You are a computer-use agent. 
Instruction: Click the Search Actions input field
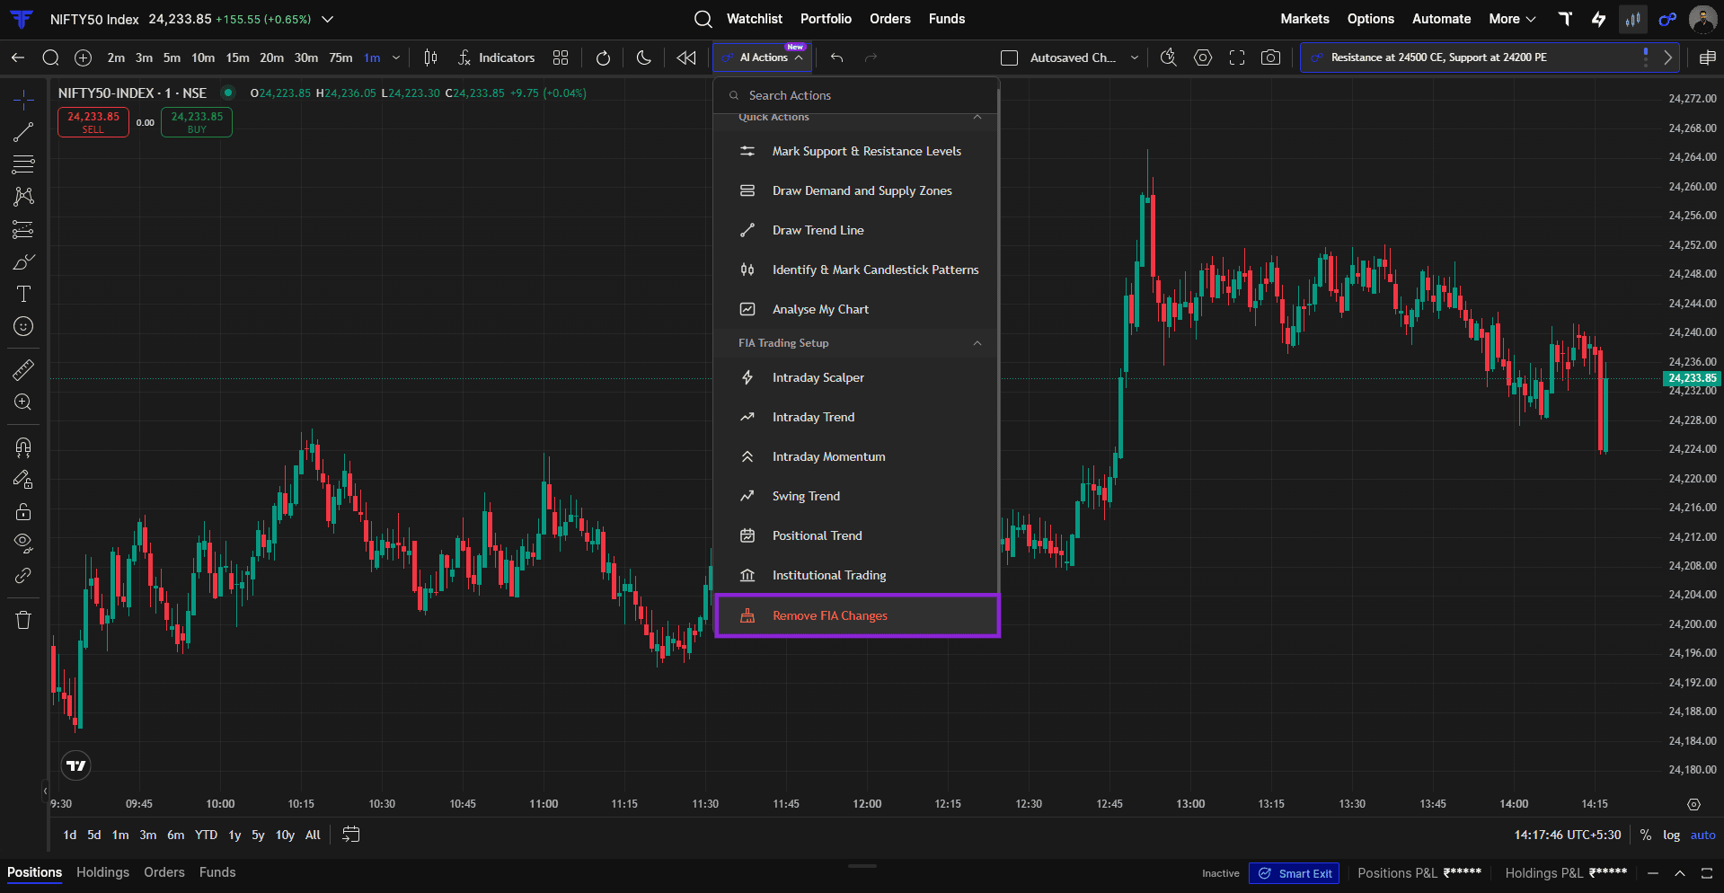coord(856,95)
